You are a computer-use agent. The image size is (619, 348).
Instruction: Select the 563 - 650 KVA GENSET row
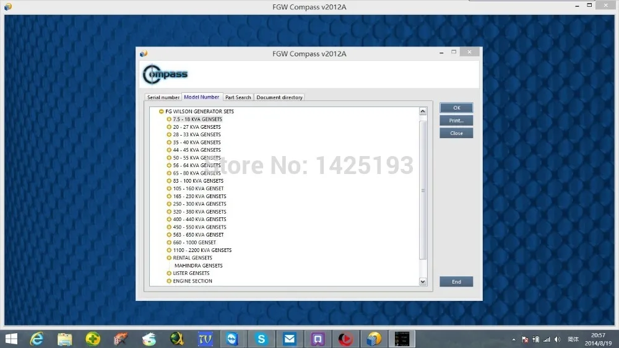198,235
